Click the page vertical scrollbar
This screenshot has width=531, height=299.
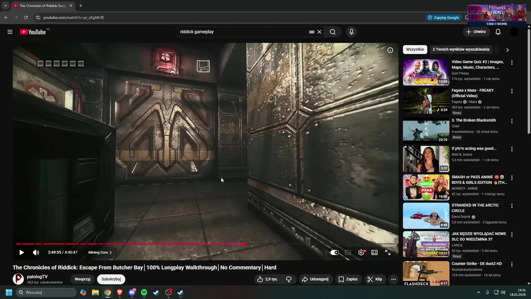[x=529, y=81]
